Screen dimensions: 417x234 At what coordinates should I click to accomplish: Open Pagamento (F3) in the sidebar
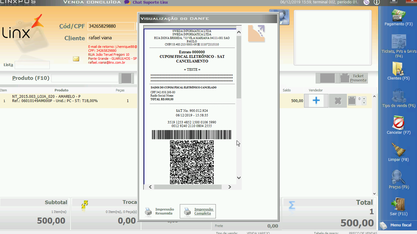coord(398,18)
